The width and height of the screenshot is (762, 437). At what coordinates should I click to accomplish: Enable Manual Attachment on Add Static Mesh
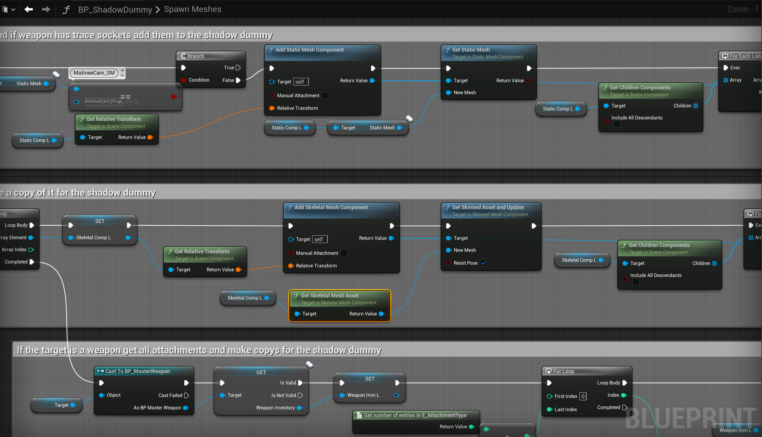(325, 95)
